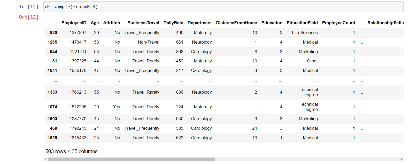Image resolution: width=409 pixels, height=164 pixels.
Task: Click row index 820
Action: (53, 32)
